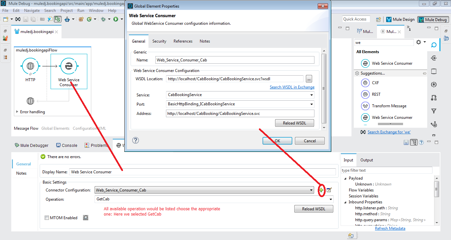Start debugging via the bug toolbar icon
This screenshot has height=240, width=451.
(x=103, y=19)
